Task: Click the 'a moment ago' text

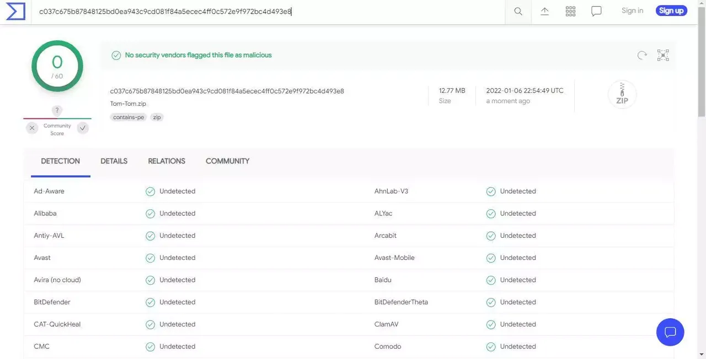Action: click(508, 101)
